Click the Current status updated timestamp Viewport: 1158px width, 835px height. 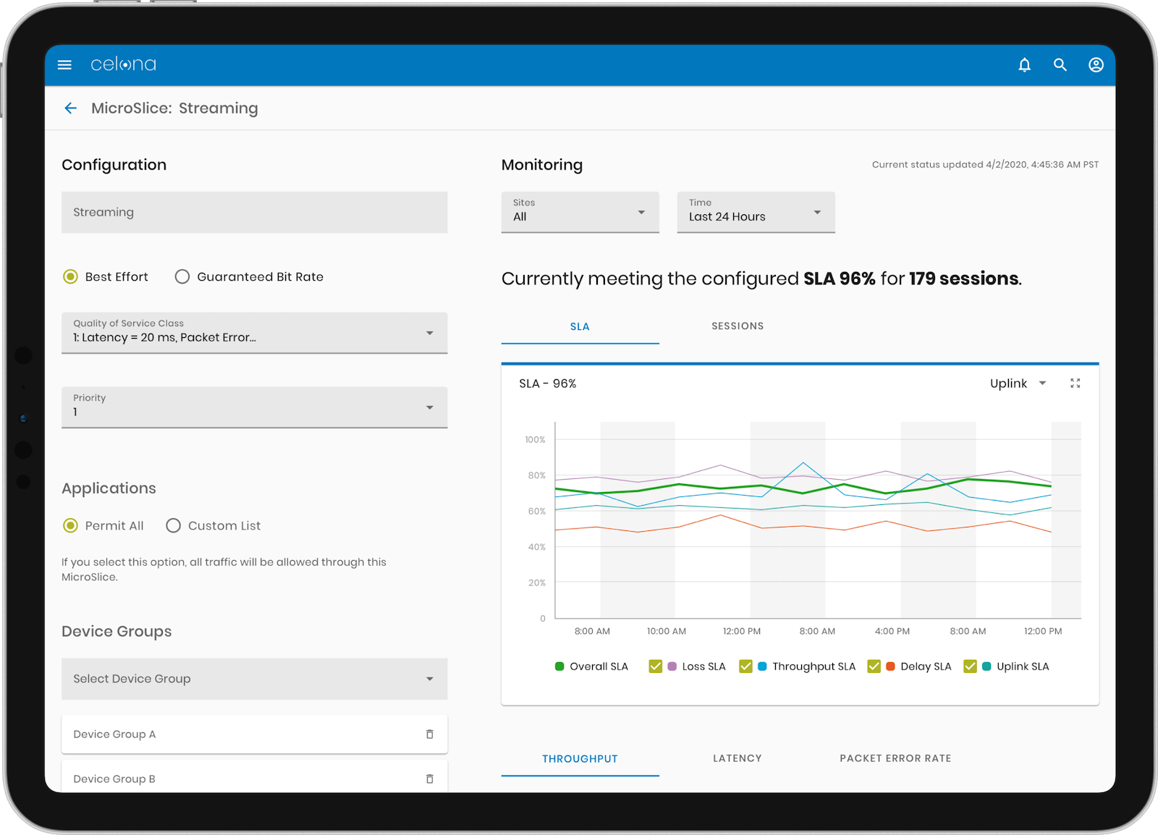coord(985,164)
